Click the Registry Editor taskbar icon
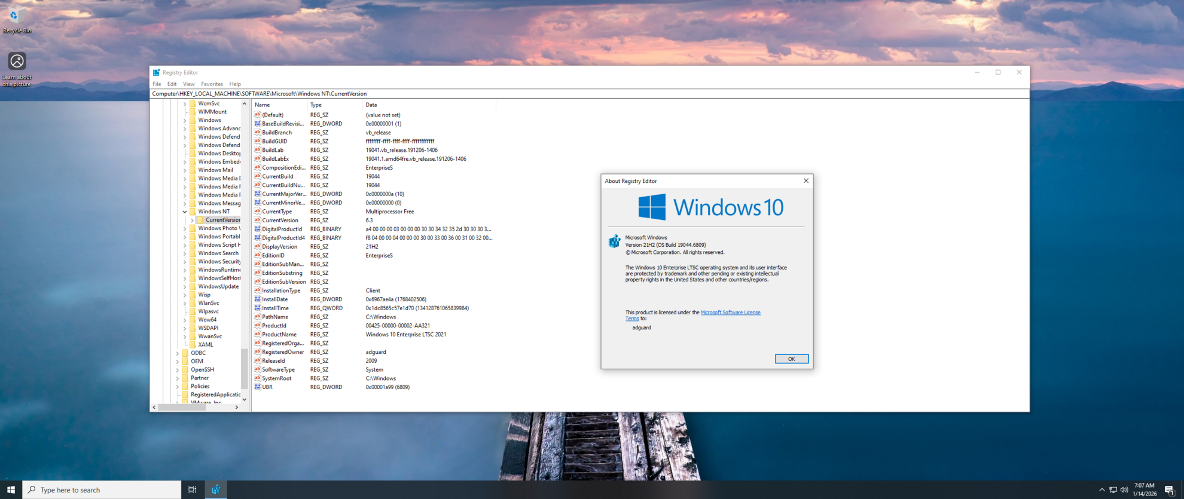 click(216, 489)
